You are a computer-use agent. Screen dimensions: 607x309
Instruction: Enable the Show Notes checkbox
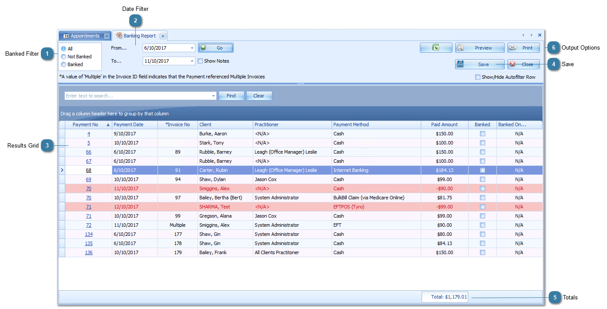200,61
